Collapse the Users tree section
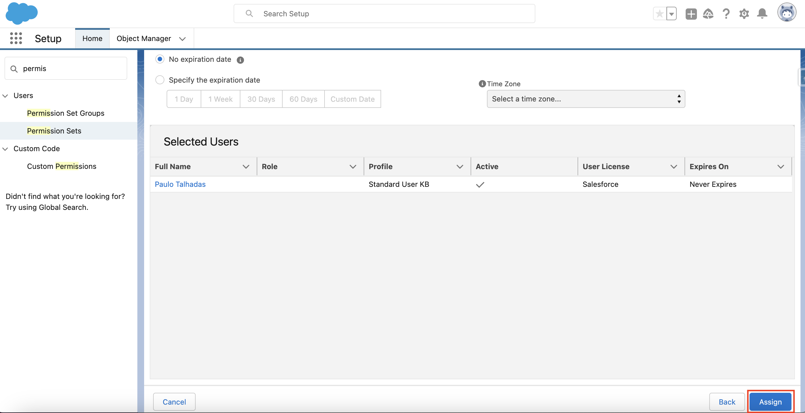805x413 pixels. click(5, 96)
